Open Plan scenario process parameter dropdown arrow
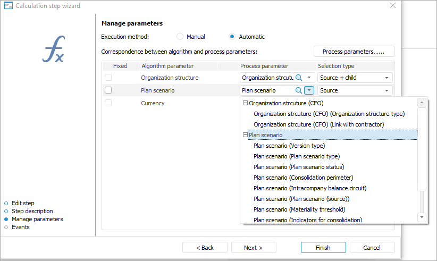The width and height of the screenshot is (437, 261). click(x=309, y=90)
